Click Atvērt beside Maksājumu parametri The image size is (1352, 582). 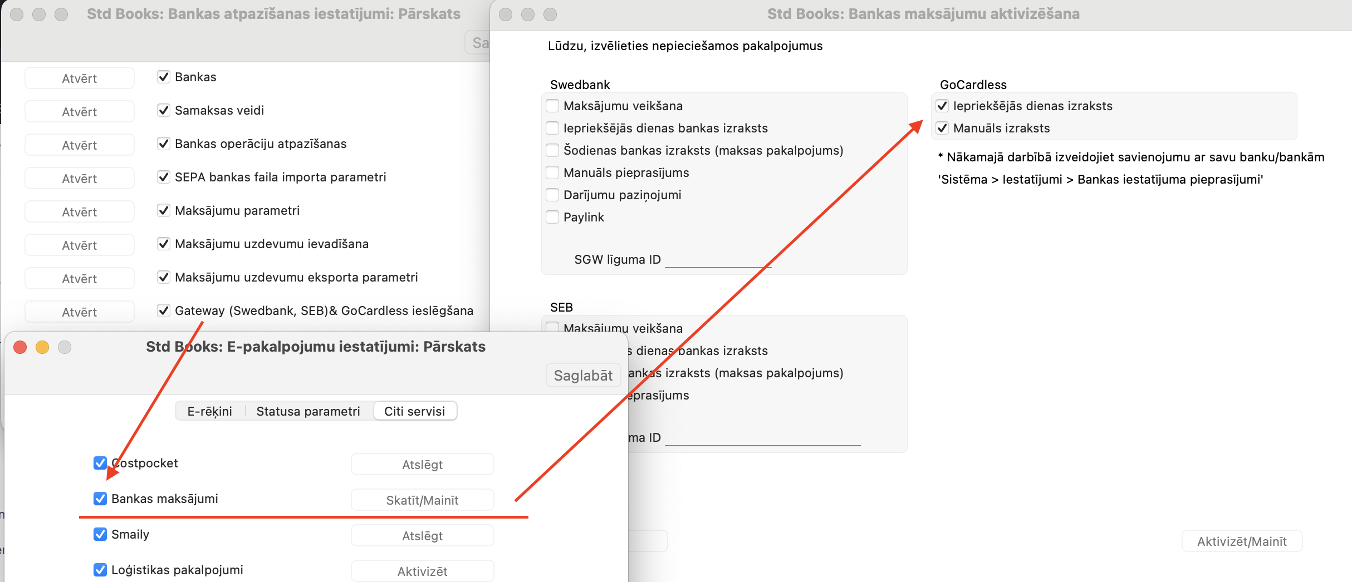coord(80,212)
